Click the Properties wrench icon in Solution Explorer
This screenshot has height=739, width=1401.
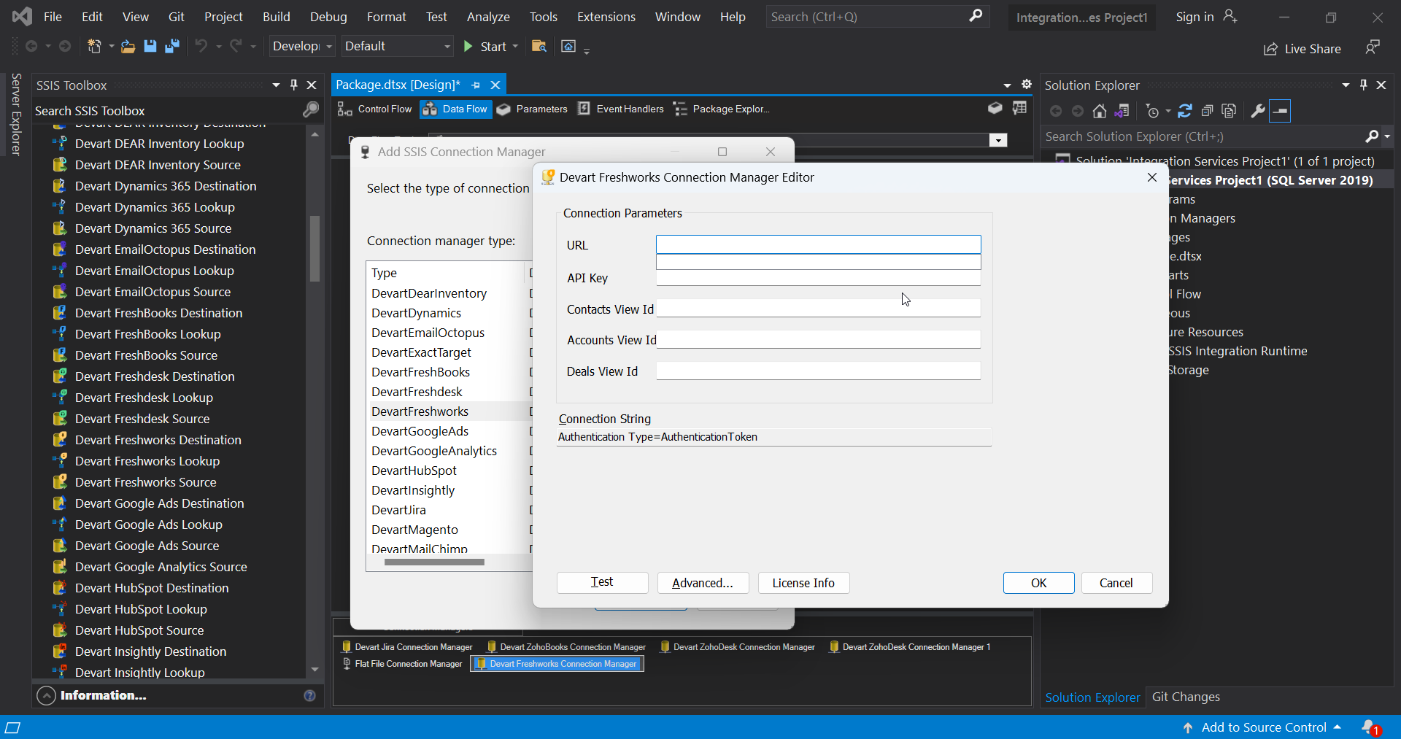1257,111
